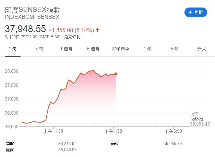The width and height of the screenshot is (215, 157).
Task: Click the 追蹤 follow button
Action: click(196, 12)
